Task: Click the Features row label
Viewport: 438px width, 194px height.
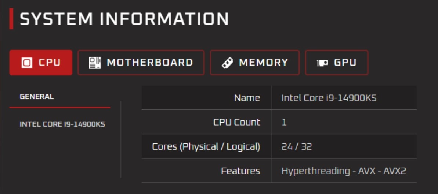Action: [240, 171]
